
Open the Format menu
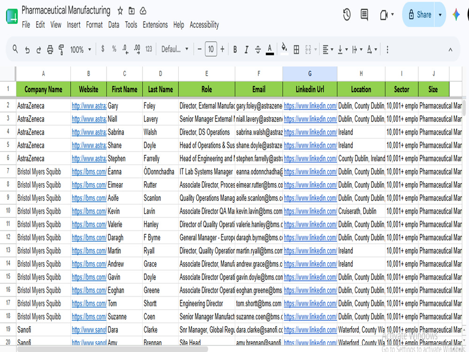94,24
